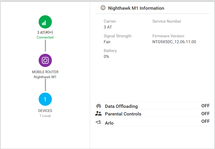215x149 pixels.
Task: Click the Carrier label
Action: tap(110, 21)
